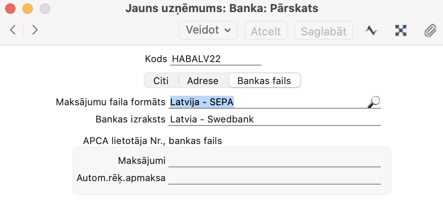Image resolution: width=443 pixels, height=207 pixels.
Task: Click the Autom.rēķ.apmaksa input field
Action: (x=275, y=178)
